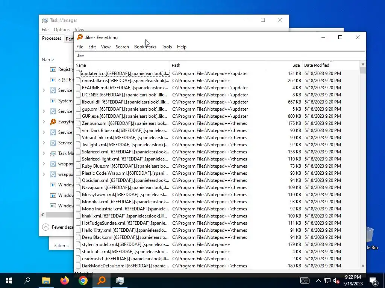Select the MossyLawn.xml file name
Image resolution: width=385 pixels, height=288 pixels.
[125, 194]
